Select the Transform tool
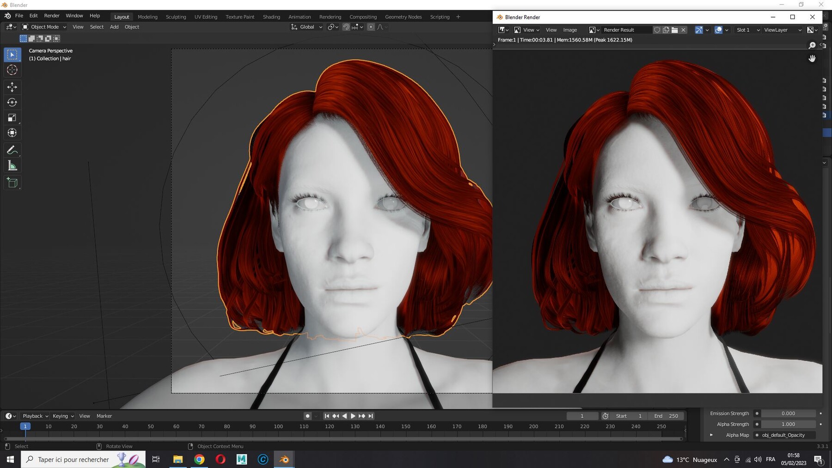832x468 pixels. click(x=12, y=133)
